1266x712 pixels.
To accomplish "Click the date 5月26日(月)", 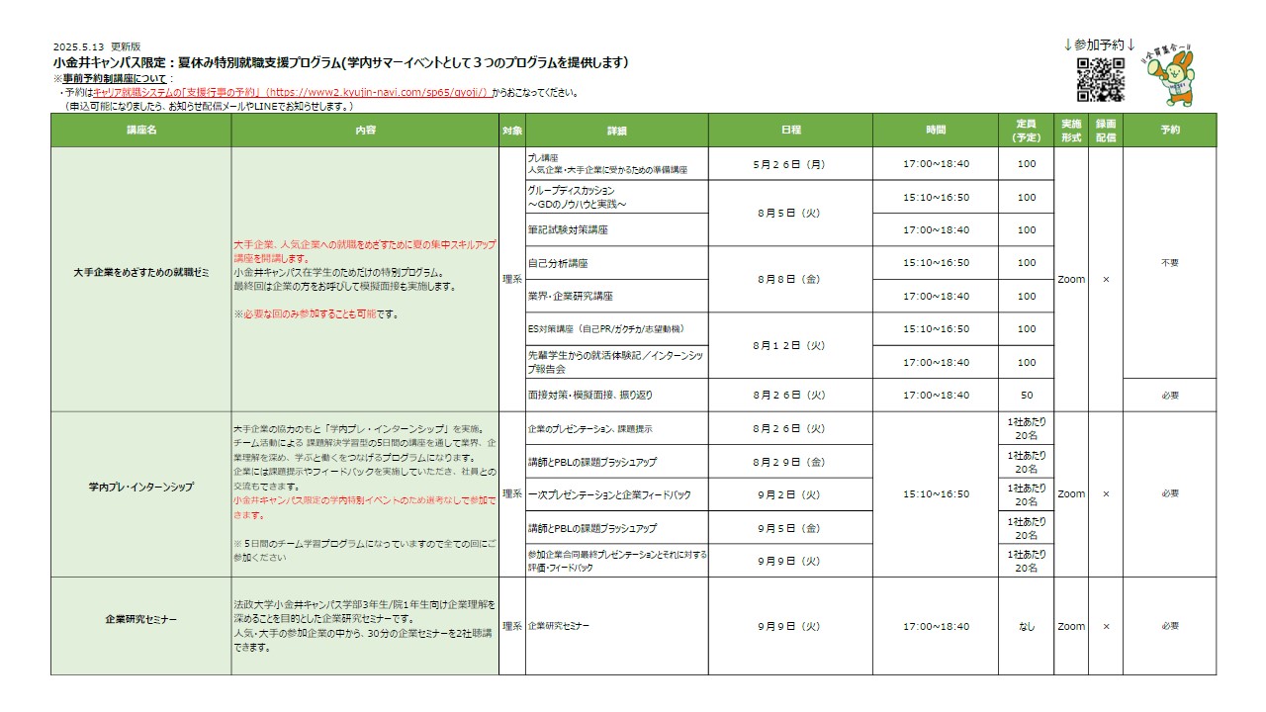I will pyautogui.click(x=789, y=164).
